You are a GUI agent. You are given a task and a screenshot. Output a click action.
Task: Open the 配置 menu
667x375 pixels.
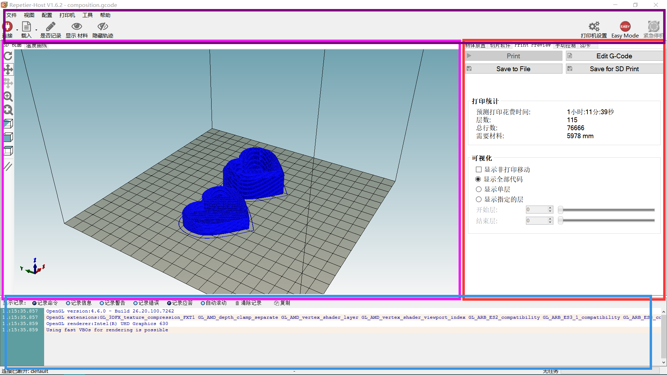(47, 15)
